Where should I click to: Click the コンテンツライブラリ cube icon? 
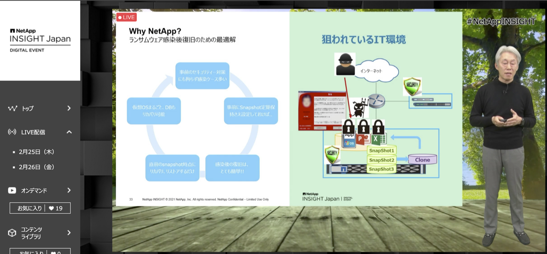[12, 233]
